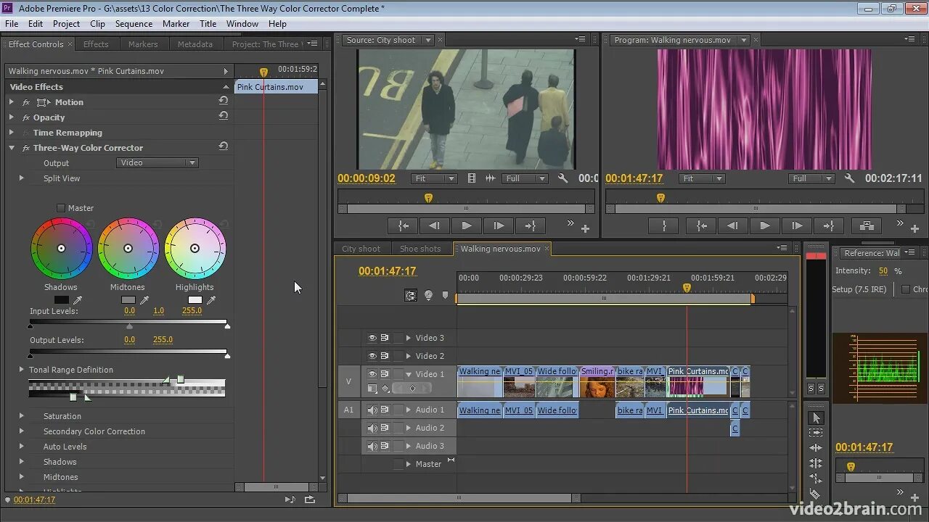This screenshot has width=929, height=522.
Task: Click Program monitor timecode 00:01:47:17
Action: point(634,178)
